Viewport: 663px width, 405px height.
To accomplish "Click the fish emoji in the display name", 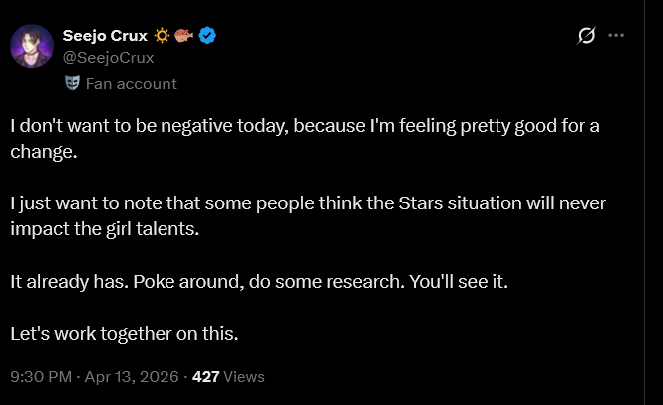I will click(x=186, y=37).
